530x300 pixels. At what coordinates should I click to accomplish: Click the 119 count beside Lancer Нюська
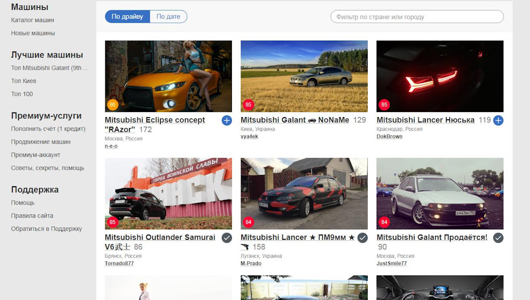click(x=485, y=120)
